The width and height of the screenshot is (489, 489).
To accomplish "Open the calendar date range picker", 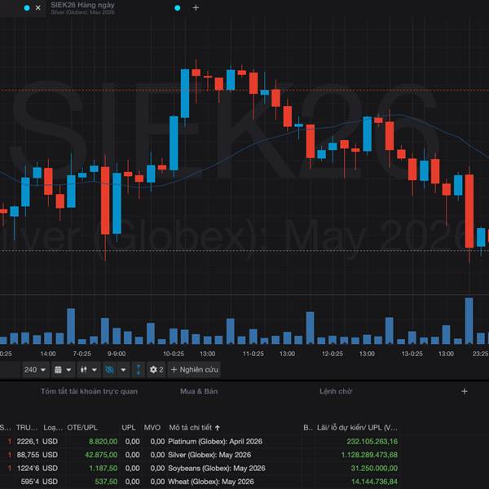I will [x=58, y=369].
